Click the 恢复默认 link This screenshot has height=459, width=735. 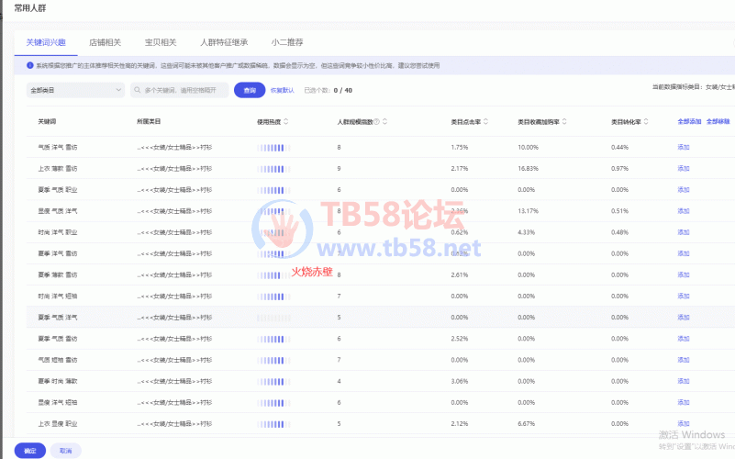[x=282, y=90]
